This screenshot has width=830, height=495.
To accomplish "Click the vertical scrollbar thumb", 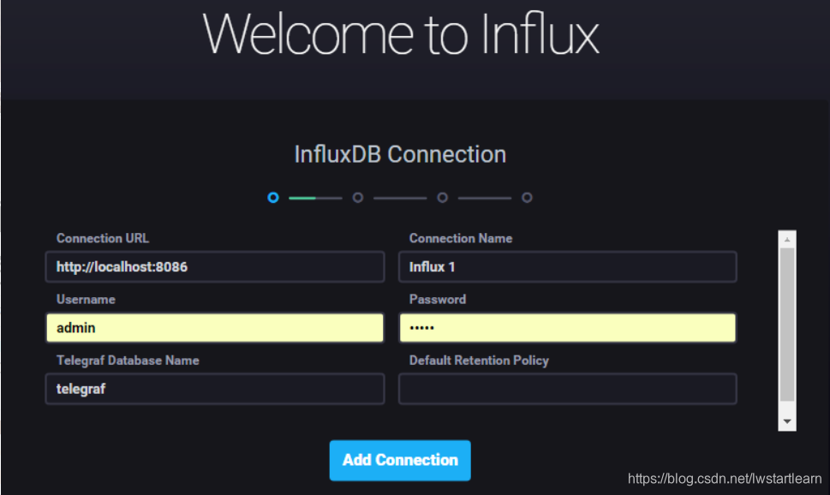I will (787, 325).
